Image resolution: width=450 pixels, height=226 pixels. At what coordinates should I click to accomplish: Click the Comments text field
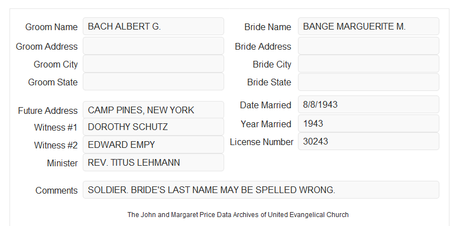(261, 190)
